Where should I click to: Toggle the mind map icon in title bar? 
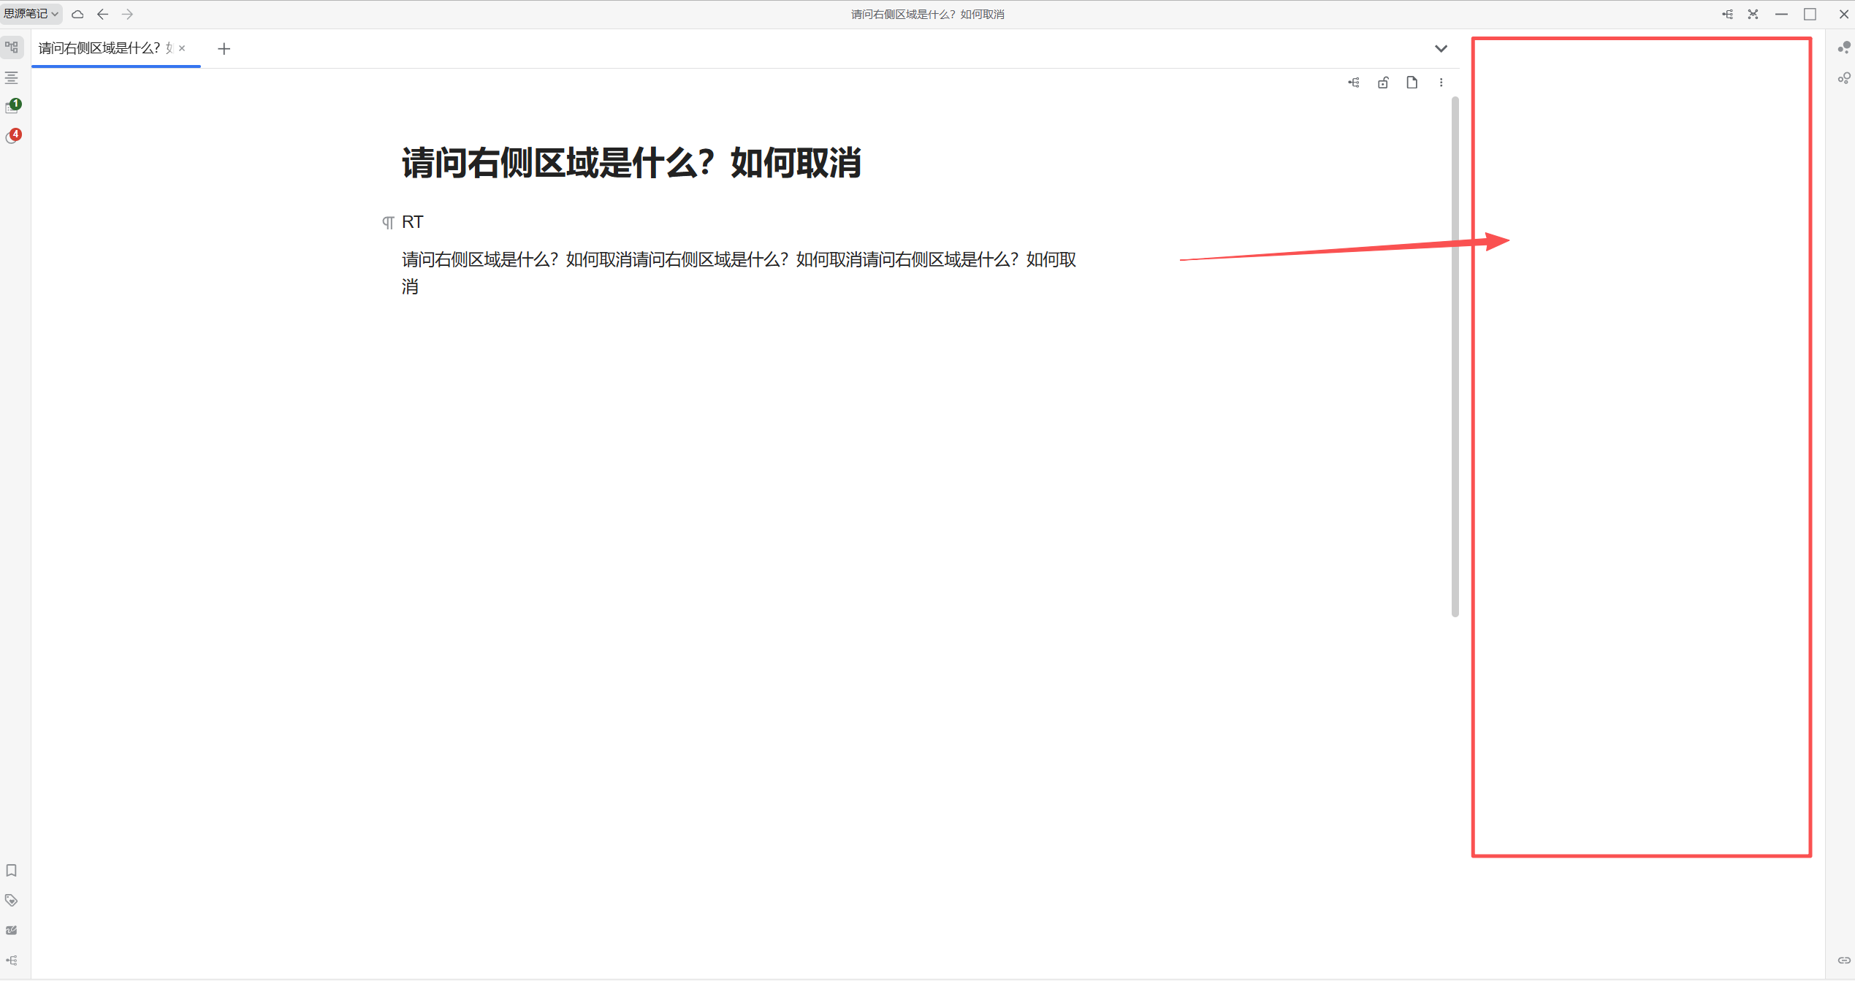coord(1727,14)
